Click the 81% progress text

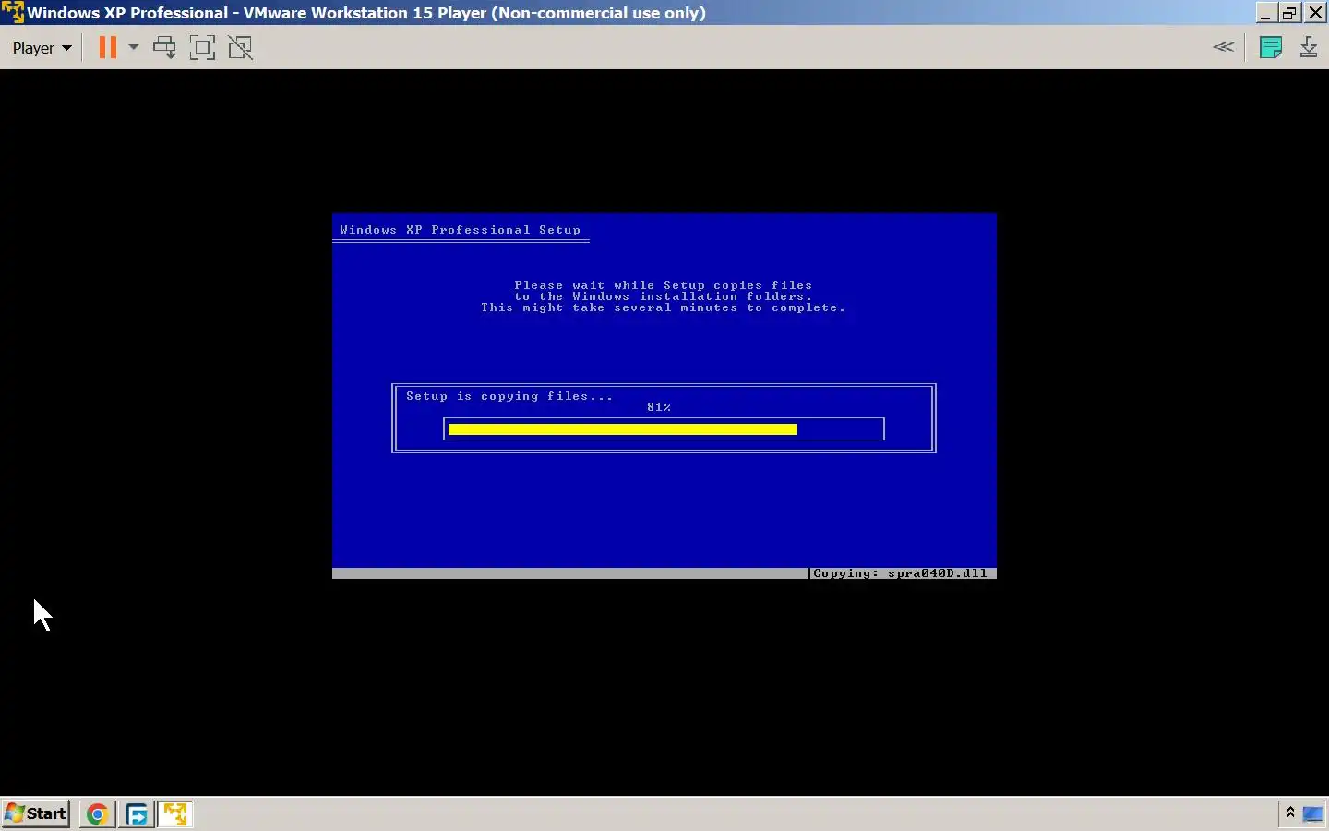pos(659,407)
